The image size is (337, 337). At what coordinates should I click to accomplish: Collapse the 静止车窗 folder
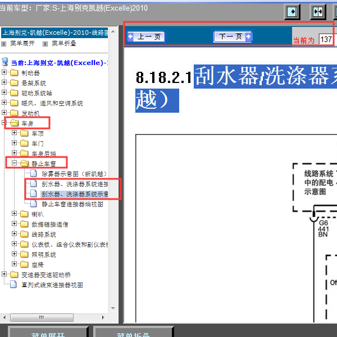(14, 163)
